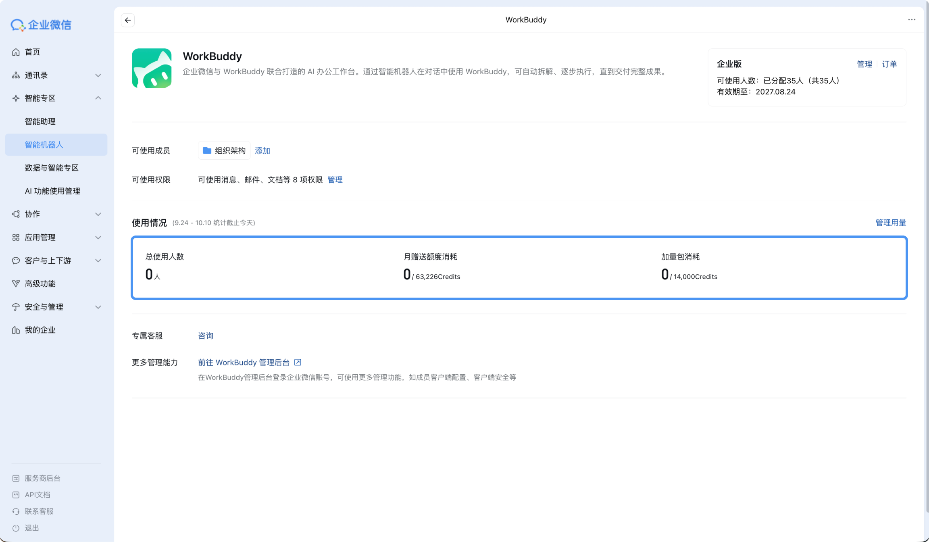Click 添加 link next to 组织架构
Viewport: 929px width, 542px height.
click(262, 151)
